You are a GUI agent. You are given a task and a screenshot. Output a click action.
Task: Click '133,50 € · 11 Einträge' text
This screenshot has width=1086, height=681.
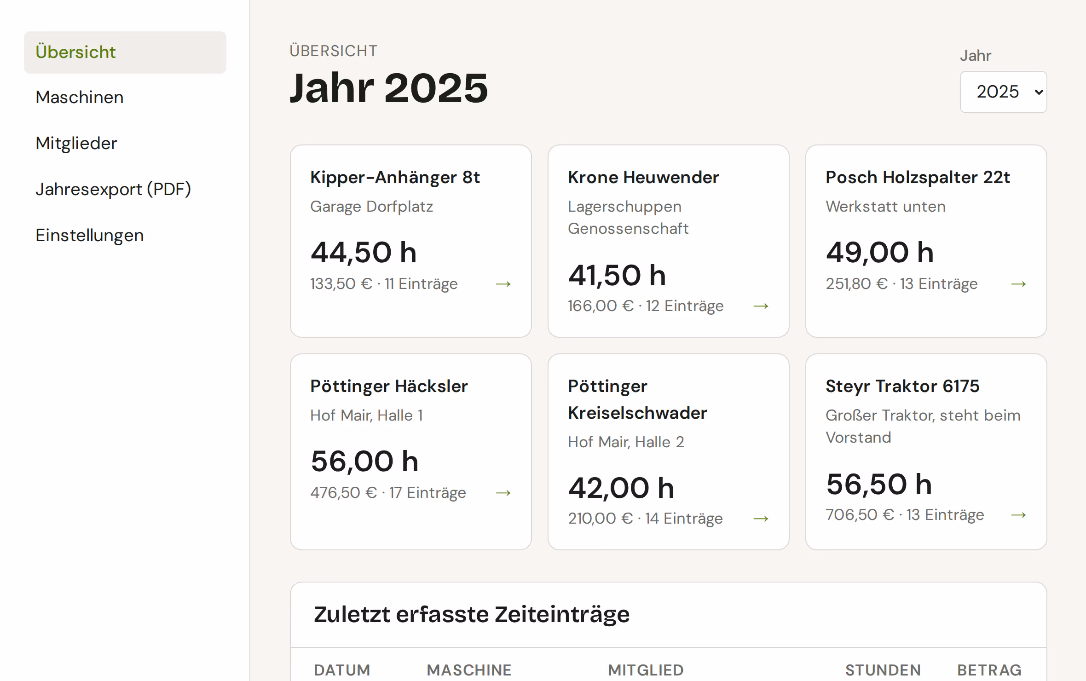click(384, 284)
